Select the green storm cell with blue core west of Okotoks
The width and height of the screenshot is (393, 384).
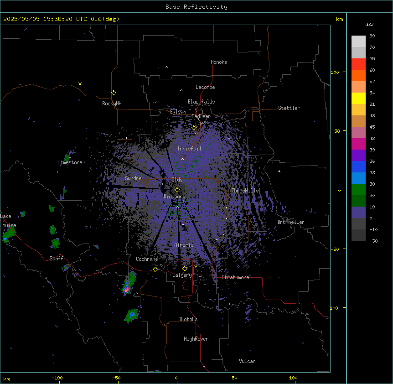132,315
